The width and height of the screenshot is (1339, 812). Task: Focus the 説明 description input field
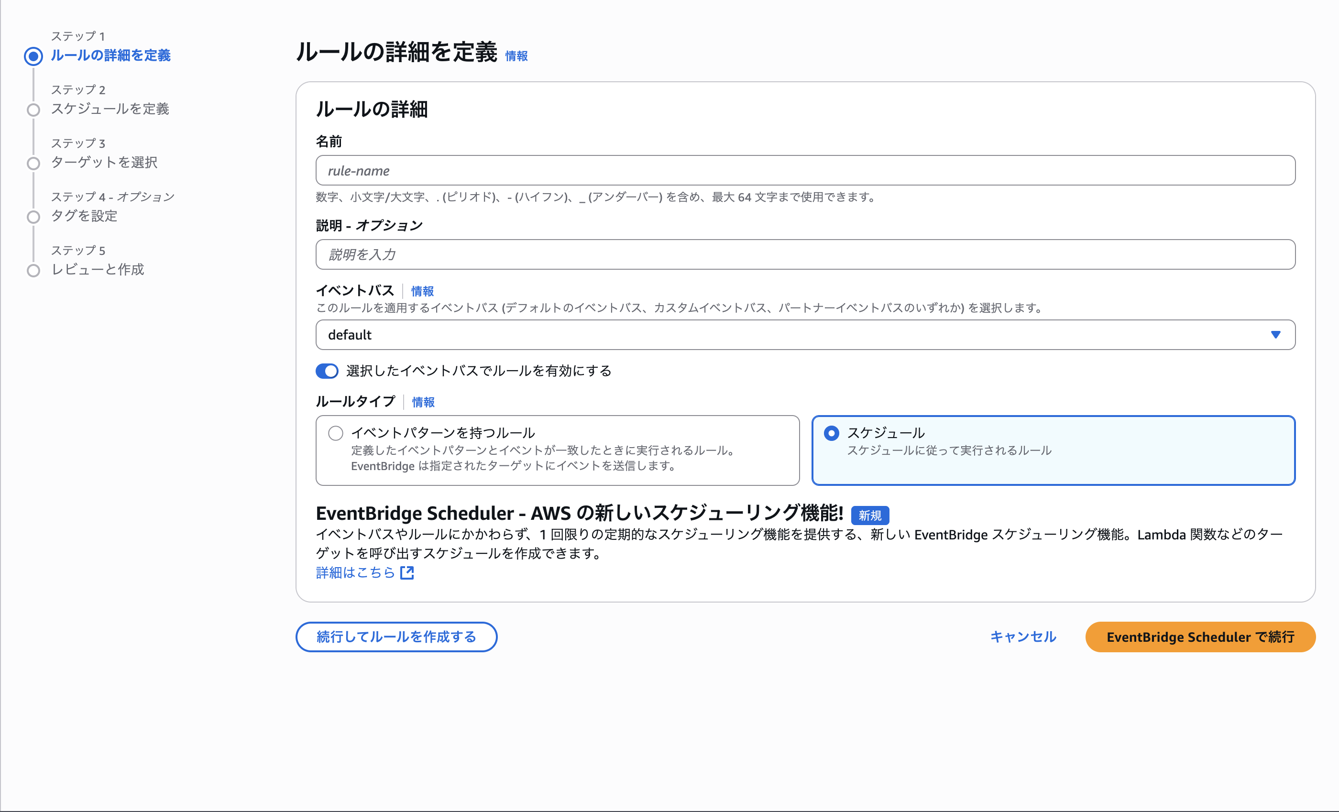[x=805, y=254]
